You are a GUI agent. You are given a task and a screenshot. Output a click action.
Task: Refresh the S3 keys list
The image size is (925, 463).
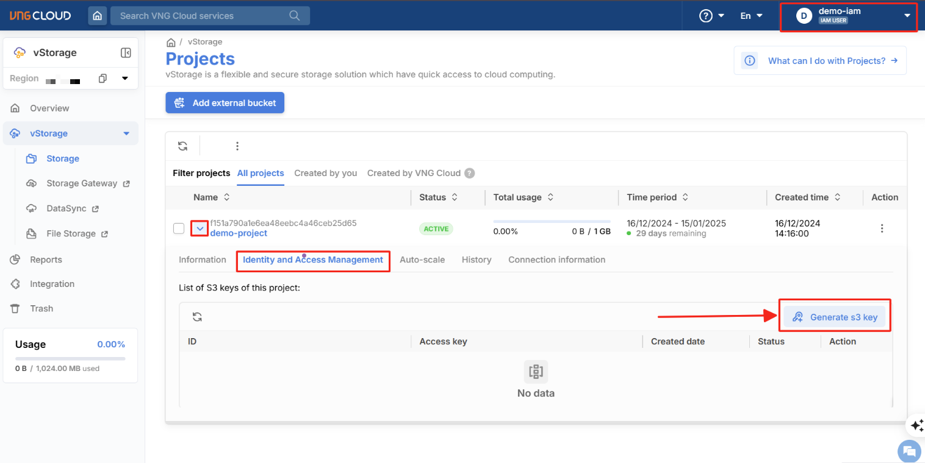click(197, 317)
